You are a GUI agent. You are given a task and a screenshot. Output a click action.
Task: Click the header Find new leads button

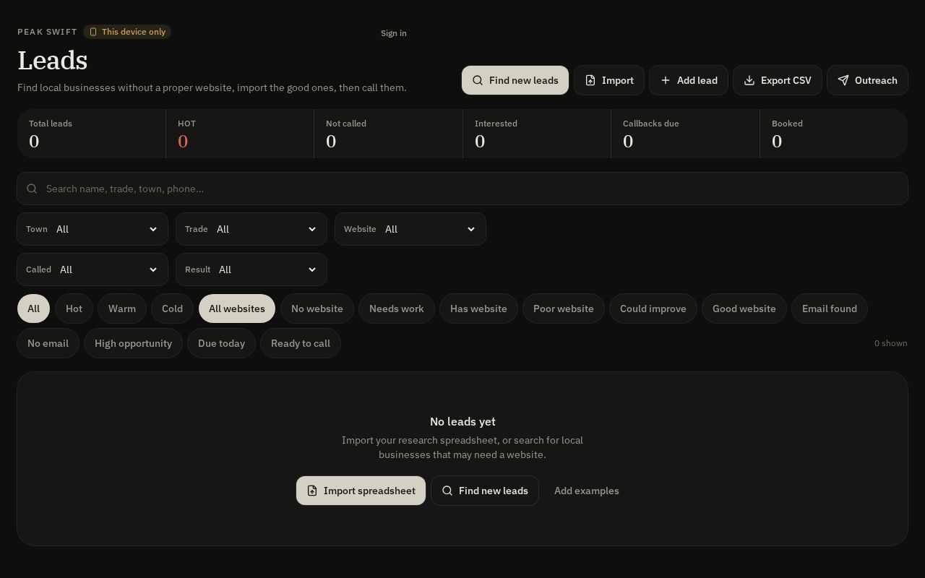[515, 80]
